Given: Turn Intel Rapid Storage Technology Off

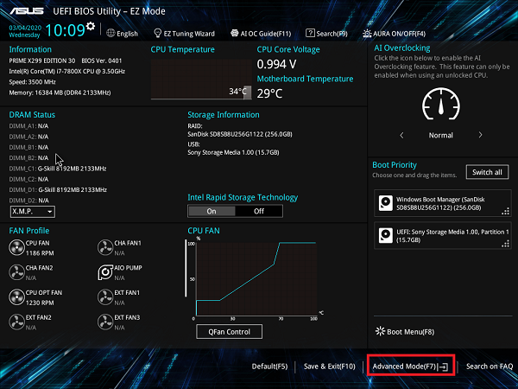Looking at the screenshot, I should click(x=258, y=210).
